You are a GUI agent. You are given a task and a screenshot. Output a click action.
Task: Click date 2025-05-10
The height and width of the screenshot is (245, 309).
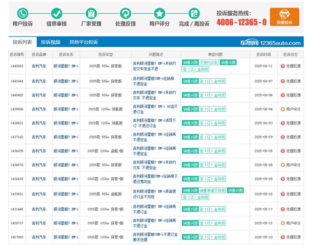[264, 237]
